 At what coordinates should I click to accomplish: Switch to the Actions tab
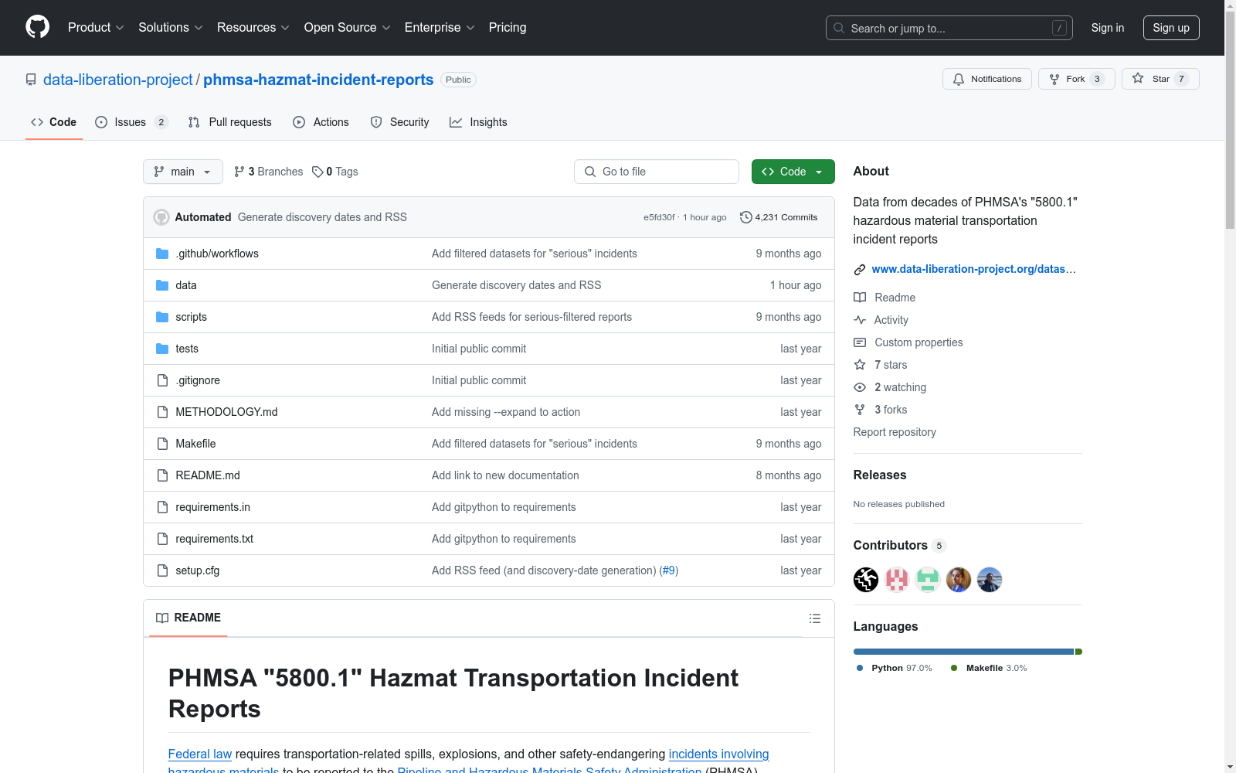(x=321, y=122)
